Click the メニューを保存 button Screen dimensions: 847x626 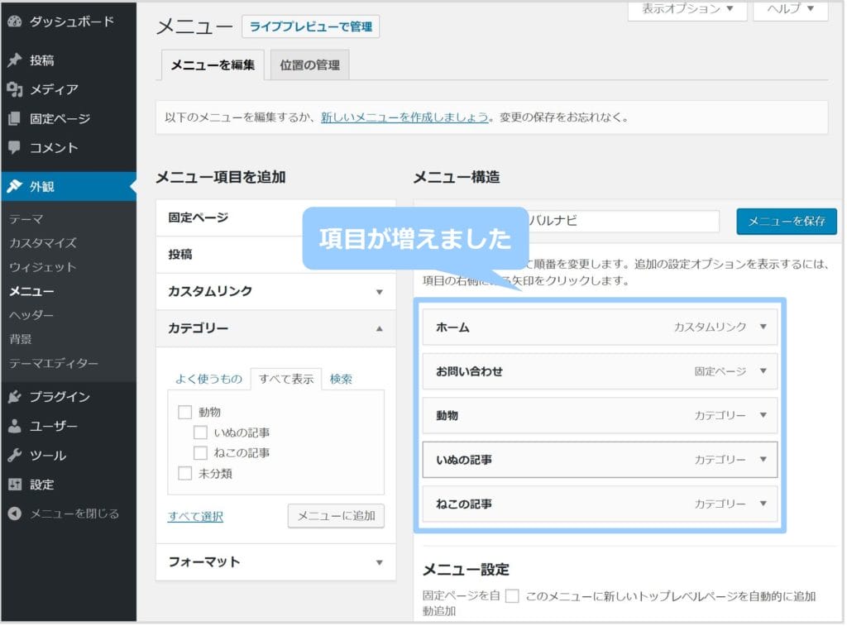[786, 222]
